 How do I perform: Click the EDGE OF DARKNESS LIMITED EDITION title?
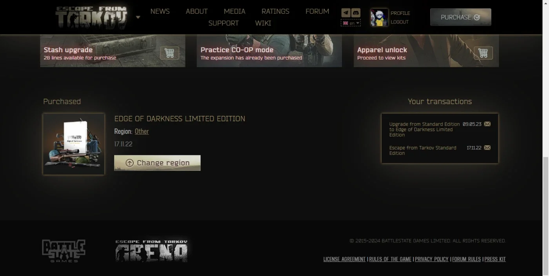coord(180,119)
